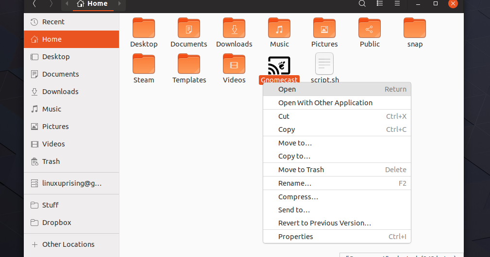Go back with the back arrow
Image resolution: width=490 pixels, height=257 pixels.
pos(34,3)
